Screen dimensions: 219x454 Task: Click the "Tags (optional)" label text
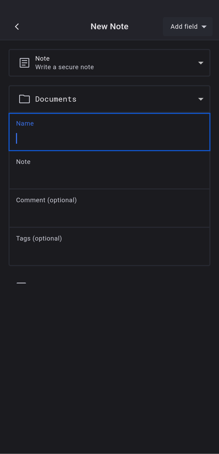[39, 238]
